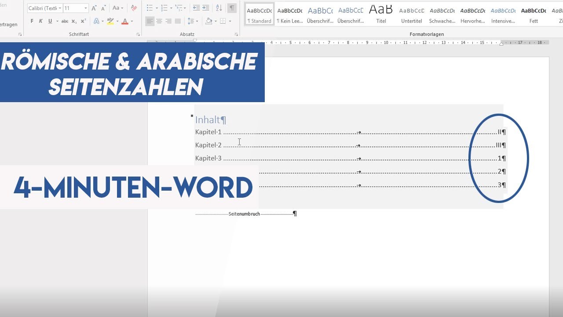
Task: Apply the yellow text highlight color
Action: point(110,21)
